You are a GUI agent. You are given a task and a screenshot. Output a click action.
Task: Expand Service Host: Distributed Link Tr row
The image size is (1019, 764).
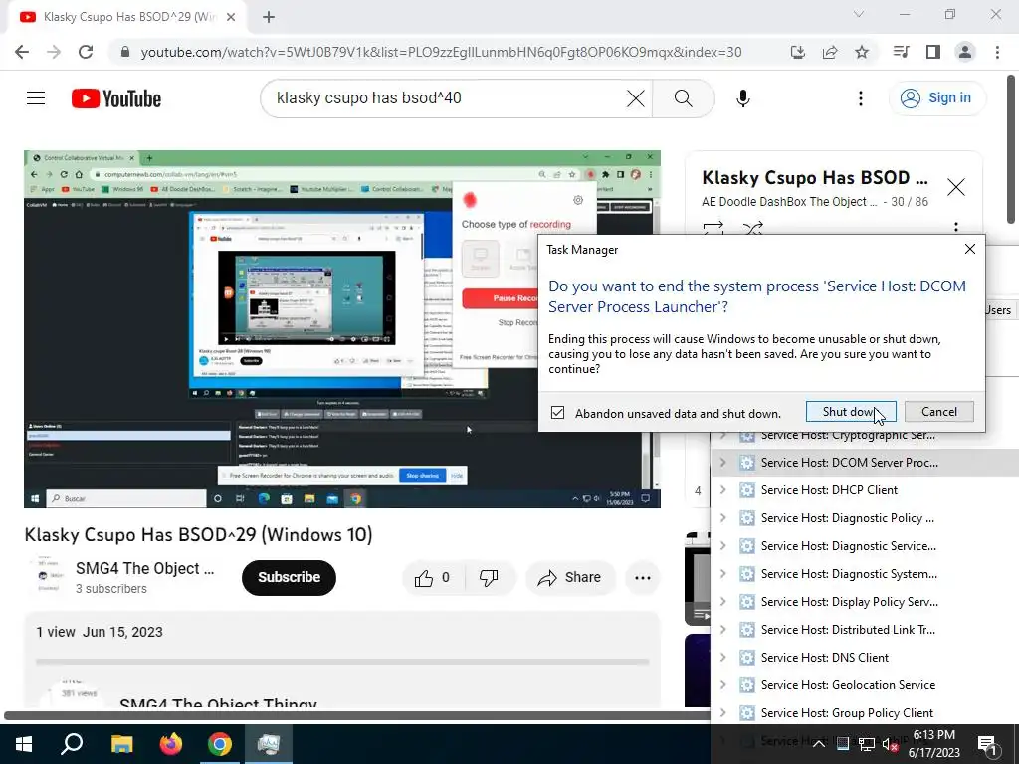tap(722, 630)
